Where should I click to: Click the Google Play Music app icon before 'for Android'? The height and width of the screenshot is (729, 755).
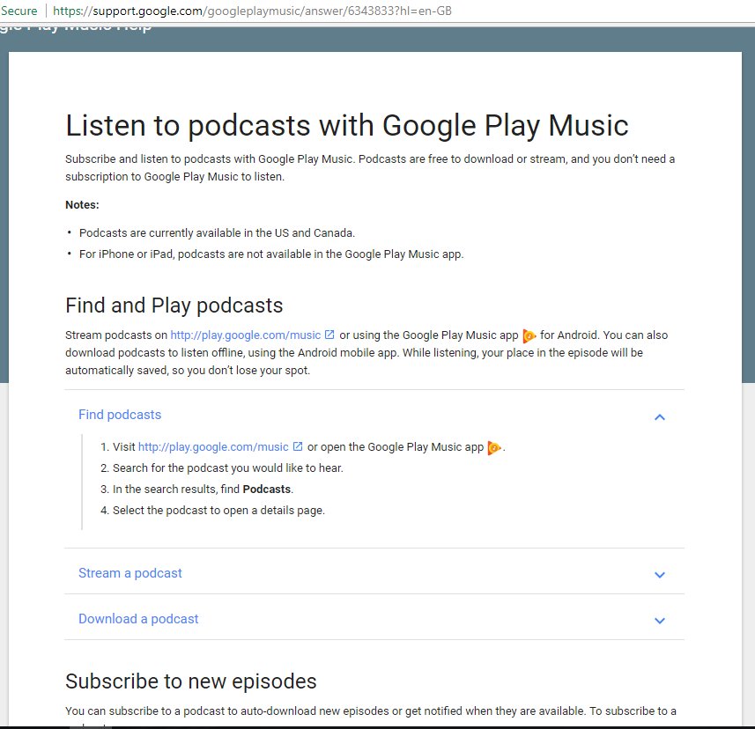pos(529,335)
